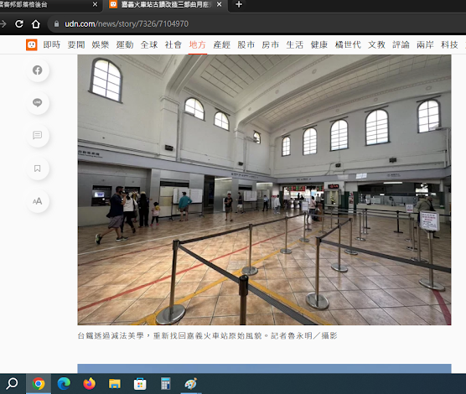Open the 生活 section

(295, 45)
